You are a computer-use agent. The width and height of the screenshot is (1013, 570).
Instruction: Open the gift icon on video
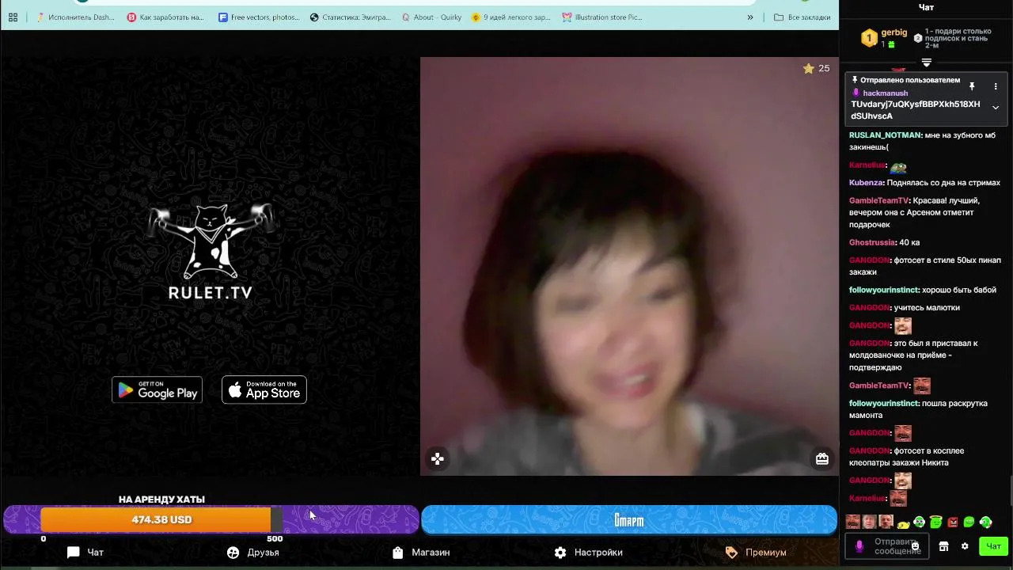pos(822,458)
